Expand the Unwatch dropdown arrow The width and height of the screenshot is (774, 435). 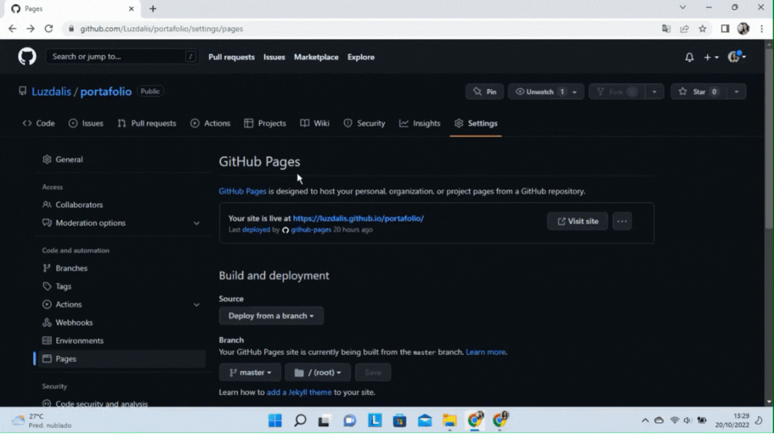click(575, 92)
